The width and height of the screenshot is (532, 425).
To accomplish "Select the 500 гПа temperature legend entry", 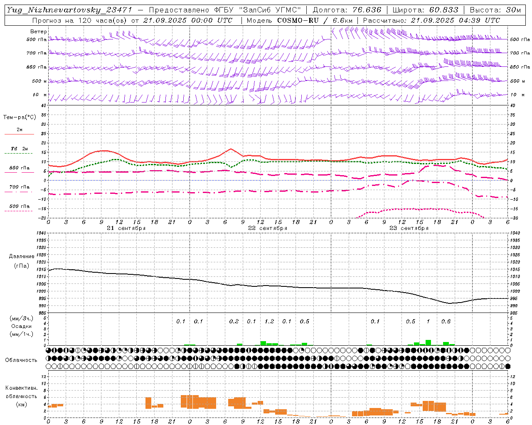I will pyautogui.click(x=19, y=208).
